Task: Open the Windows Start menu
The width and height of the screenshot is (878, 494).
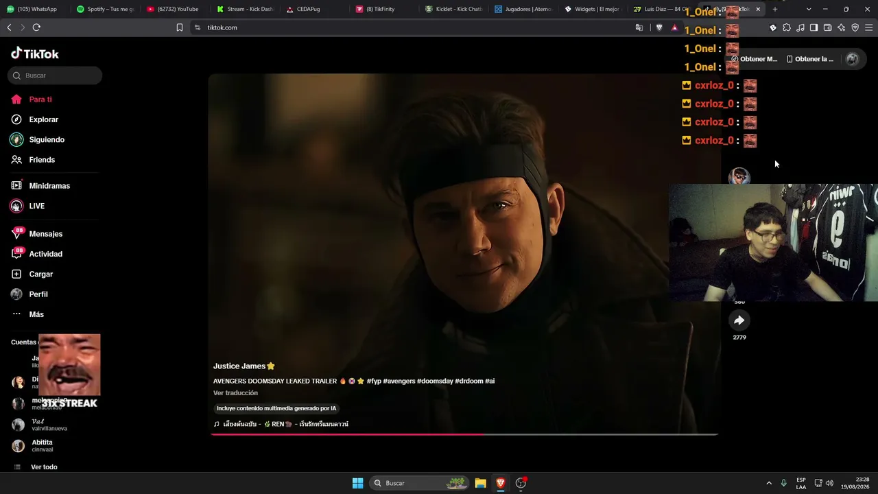Action: point(357,483)
